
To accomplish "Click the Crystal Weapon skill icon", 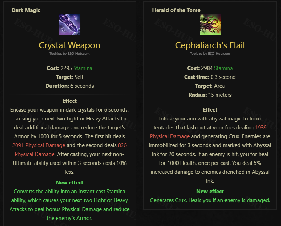I will pyautogui.click(x=70, y=24).
